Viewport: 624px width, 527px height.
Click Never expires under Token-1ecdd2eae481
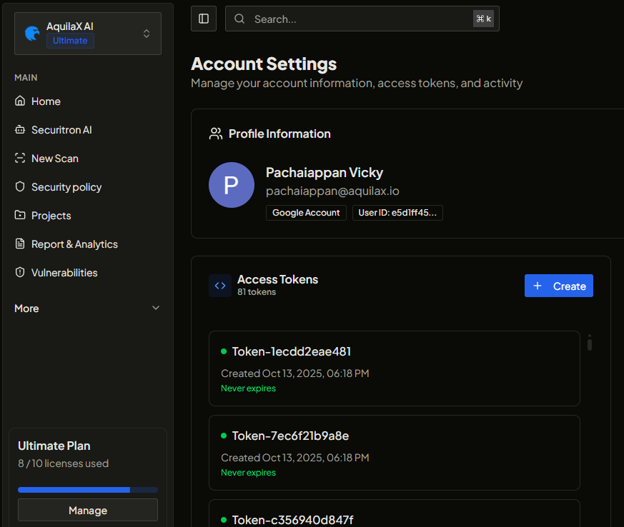(248, 388)
